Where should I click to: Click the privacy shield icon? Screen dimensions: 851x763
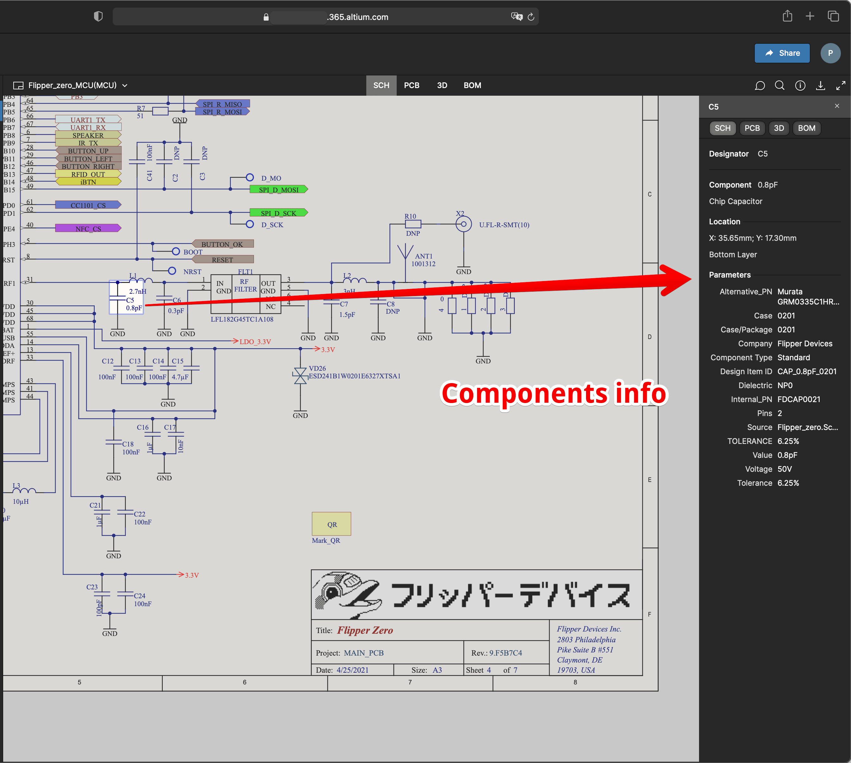pyautogui.click(x=98, y=16)
